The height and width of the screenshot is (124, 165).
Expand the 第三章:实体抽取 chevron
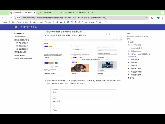37,52
